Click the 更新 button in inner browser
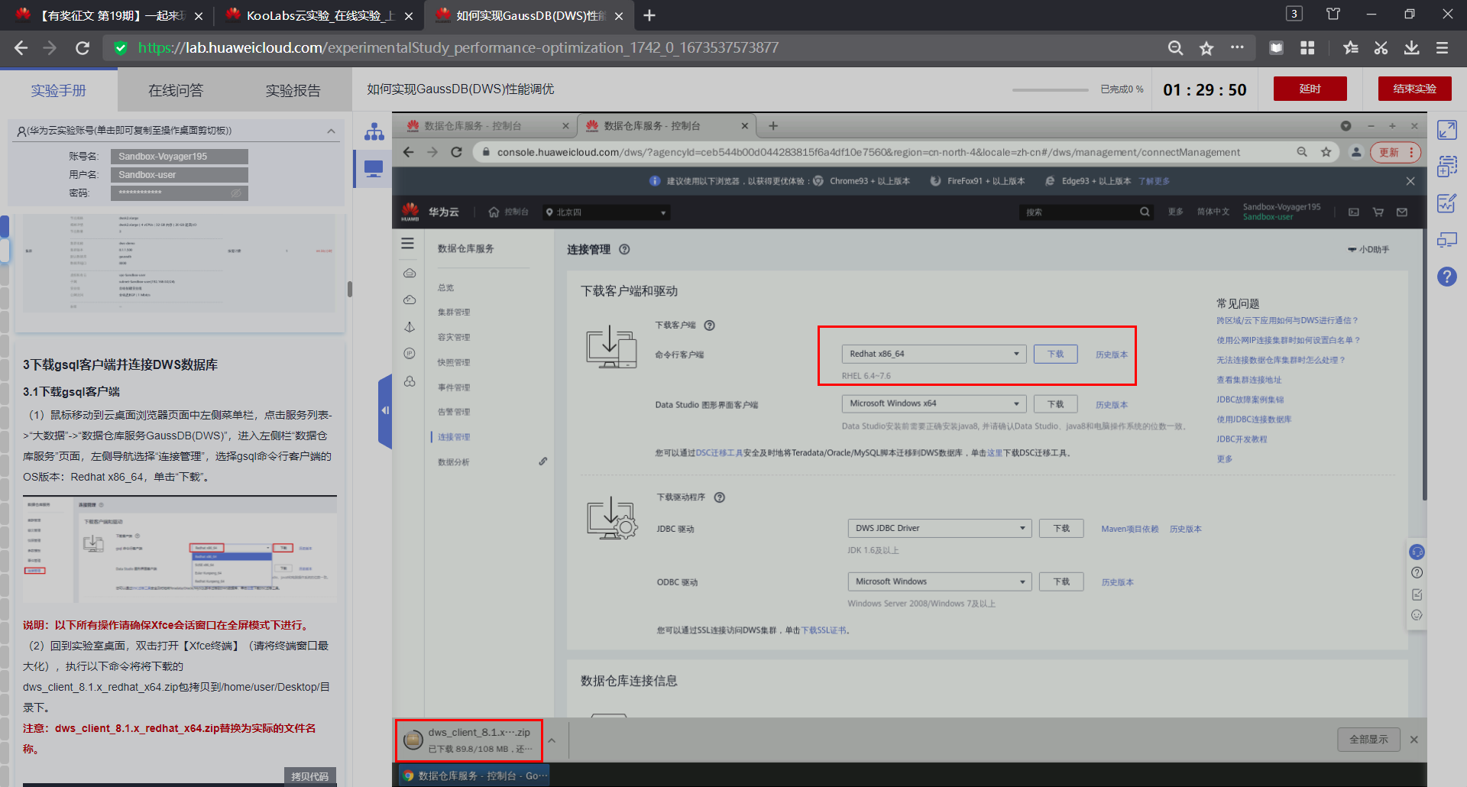 click(x=1395, y=152)
